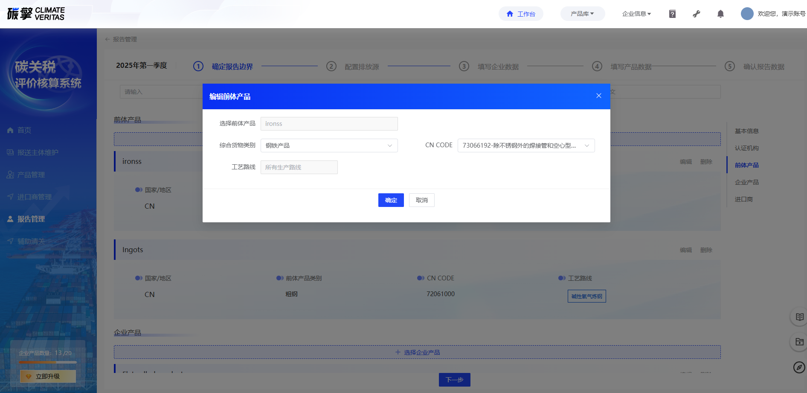
Task: Expand the 综合货物类别 dropdown
Action: pyautogui.click(x=329, y=146)
